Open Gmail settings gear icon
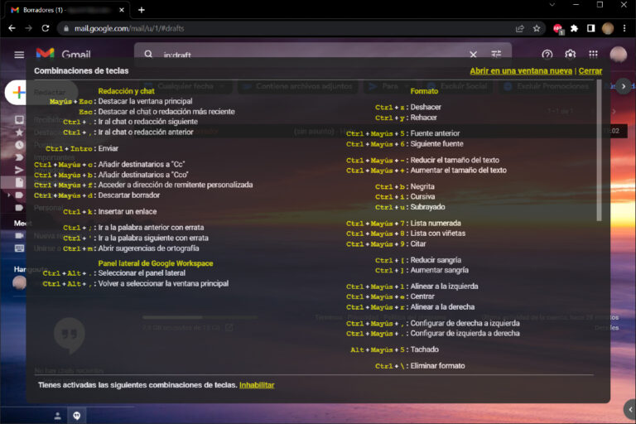The image size is (636, 424). [570, 55]
